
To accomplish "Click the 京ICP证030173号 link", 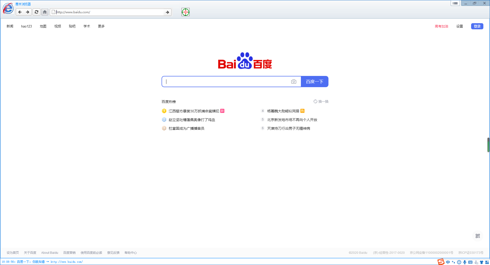I will (471, 253).
